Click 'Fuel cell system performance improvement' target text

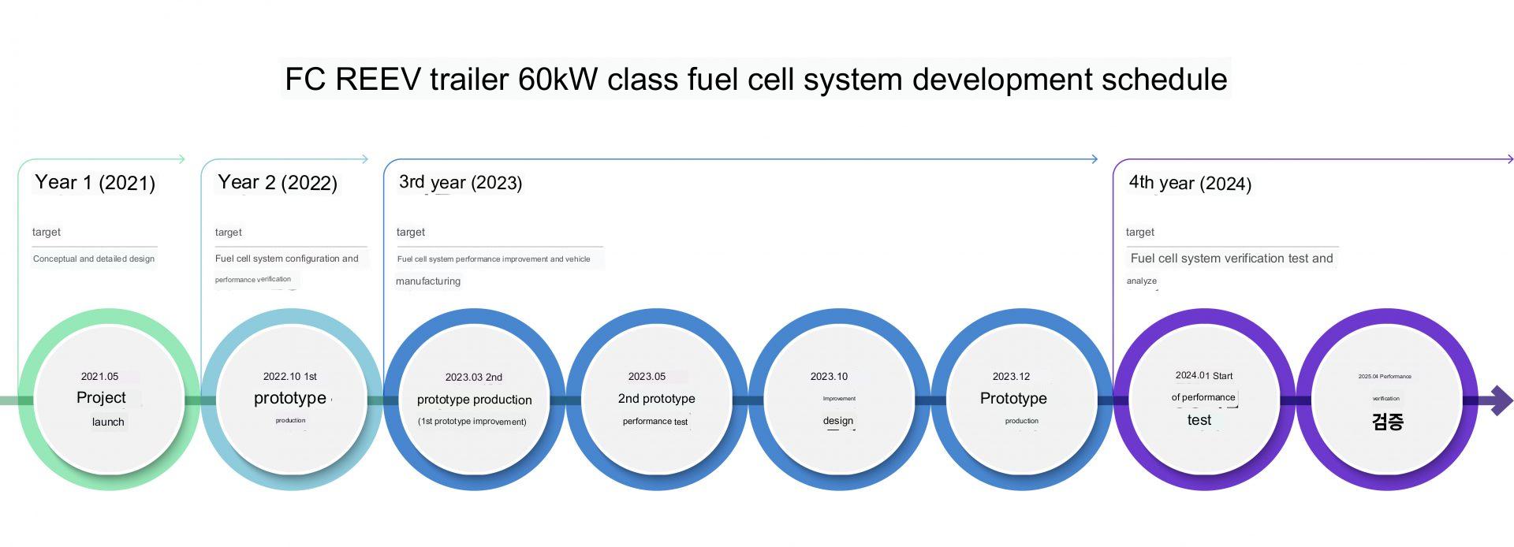point(494,259)
